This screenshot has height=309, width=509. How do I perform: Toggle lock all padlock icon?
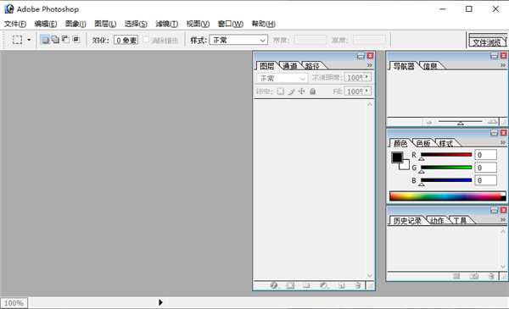tap(312, 91)
